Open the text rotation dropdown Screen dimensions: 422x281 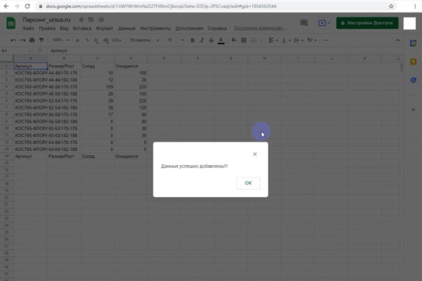312,40
